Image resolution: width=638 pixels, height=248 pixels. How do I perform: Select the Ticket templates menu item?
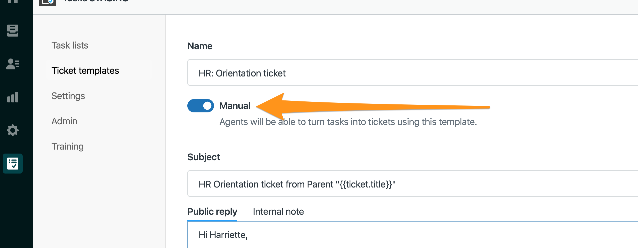(85, 70)
